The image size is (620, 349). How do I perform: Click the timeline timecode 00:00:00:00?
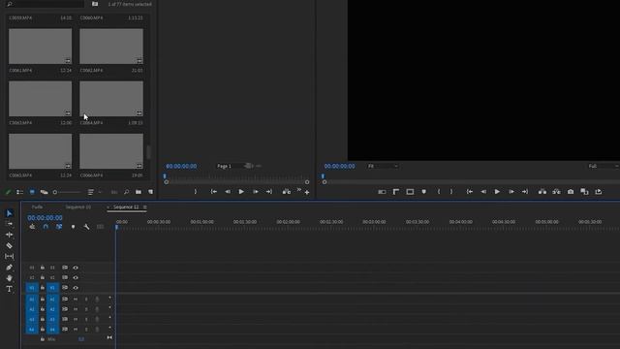(x=45, y=218)
